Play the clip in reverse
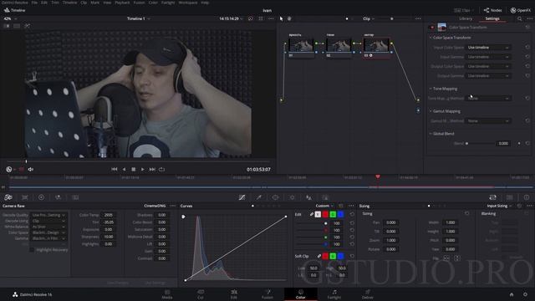The width and height of the screenshot is (535, 301). coord(125,169)
